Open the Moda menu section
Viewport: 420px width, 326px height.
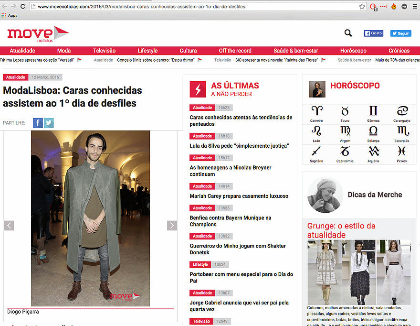click(64, 51)
